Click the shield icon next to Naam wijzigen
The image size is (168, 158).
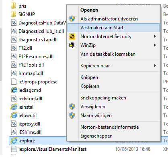72,115
